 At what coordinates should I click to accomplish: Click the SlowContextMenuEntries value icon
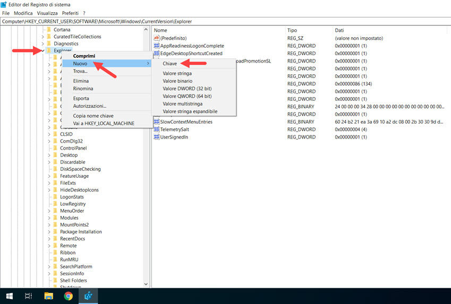tap(157, 121)
